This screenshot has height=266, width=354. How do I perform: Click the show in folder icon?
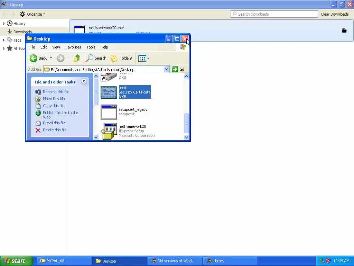[x=344, y=30]
